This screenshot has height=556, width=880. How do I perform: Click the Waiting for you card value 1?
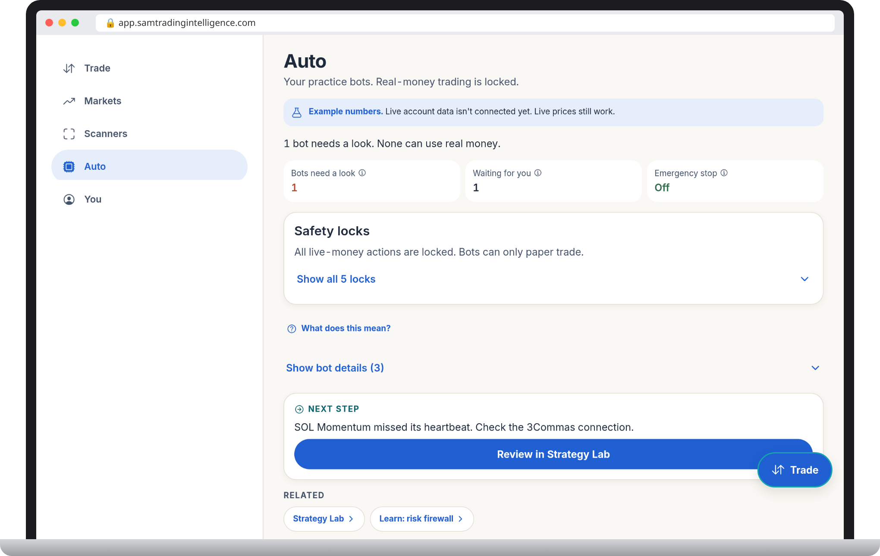(476, 187)
